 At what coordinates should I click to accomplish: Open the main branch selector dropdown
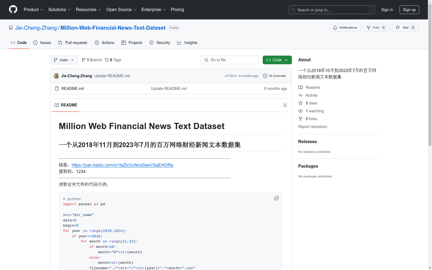64,60
